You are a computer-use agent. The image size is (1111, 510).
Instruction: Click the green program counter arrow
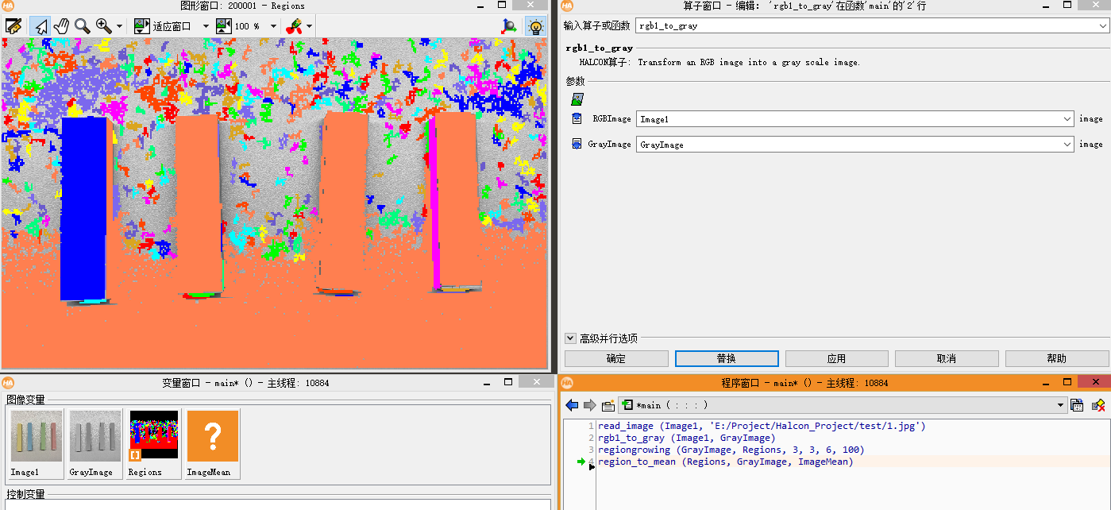click(581, 462)
